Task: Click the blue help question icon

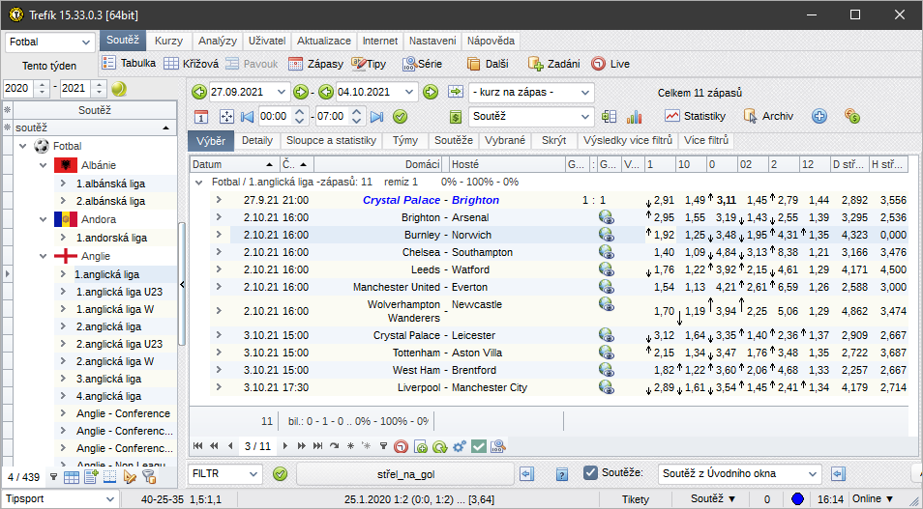Action: [x=562, y=473]
